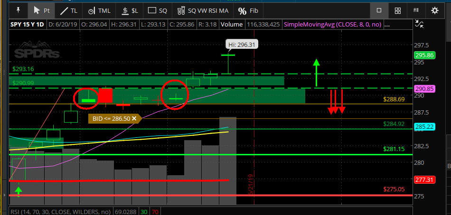The width and height of the screenshot is (451, 215).
Task: Select the % Fib retracement tool
Action: tap(248, 11)
